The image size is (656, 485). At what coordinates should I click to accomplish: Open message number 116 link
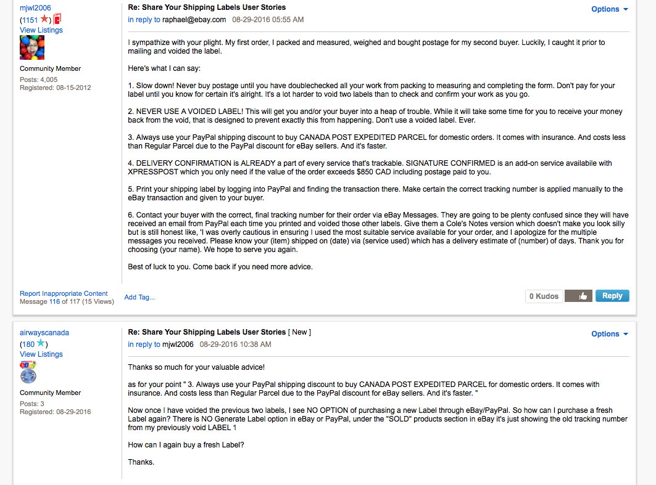(54, 301)
